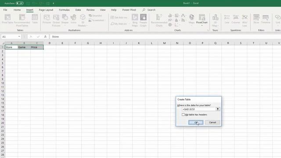Add a Timeline filter
The image size is (281, 158).
(266, 19)
